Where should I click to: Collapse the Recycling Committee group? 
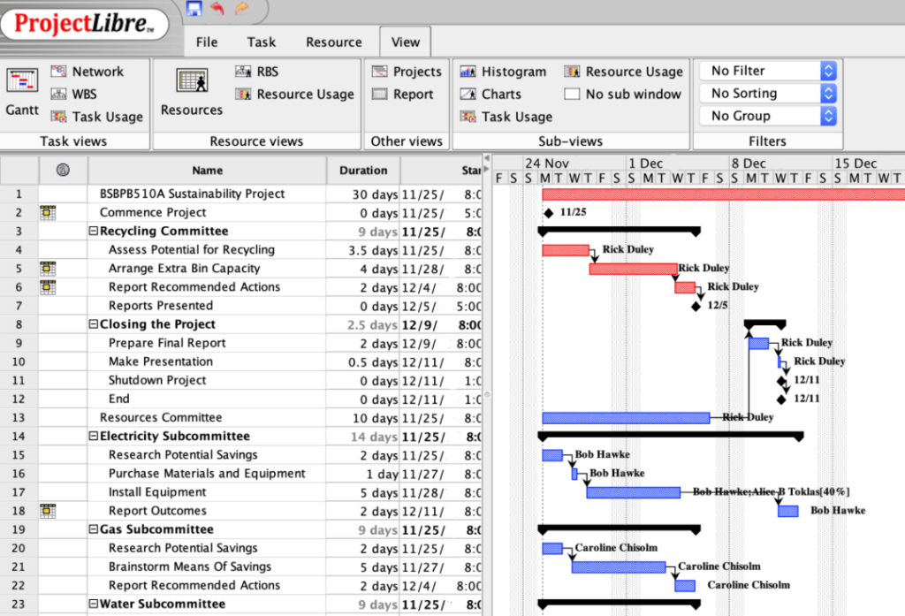93,231
